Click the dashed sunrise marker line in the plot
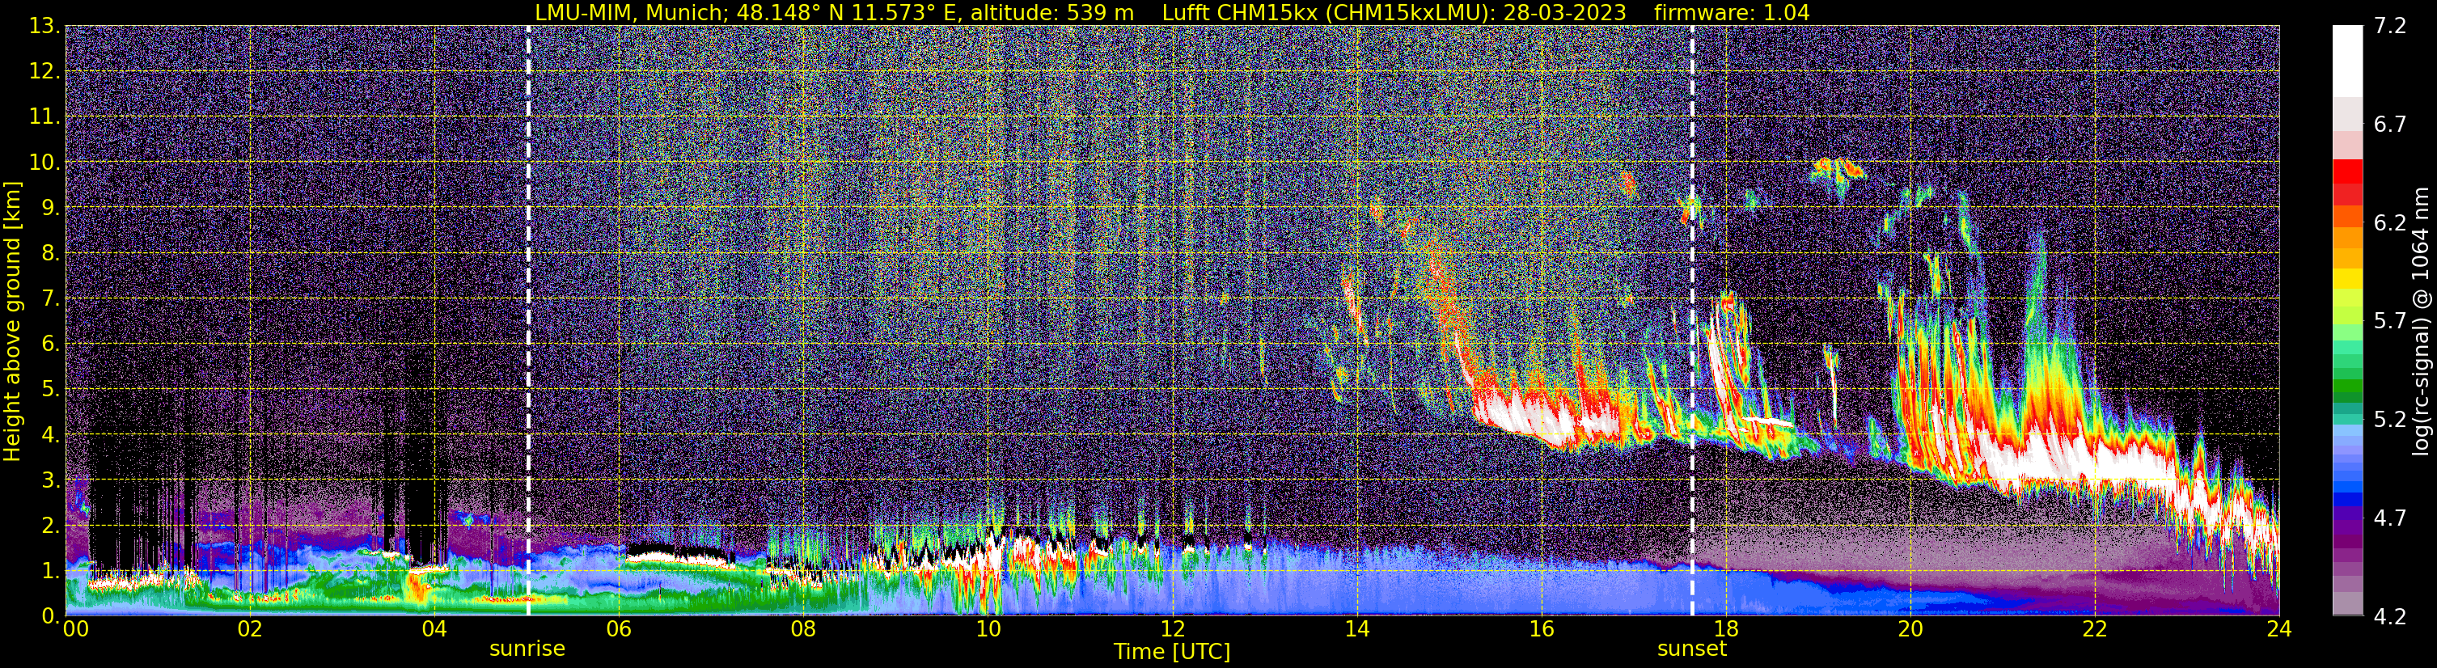2437x668 pixels. (528, 321)
